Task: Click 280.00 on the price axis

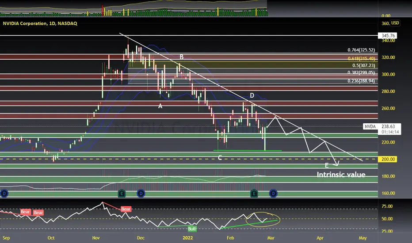Action: click(388, 91)
